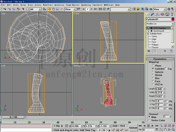
Task: Expand the MeshSmooth sub-object plus box
Action: coord(151,31)
